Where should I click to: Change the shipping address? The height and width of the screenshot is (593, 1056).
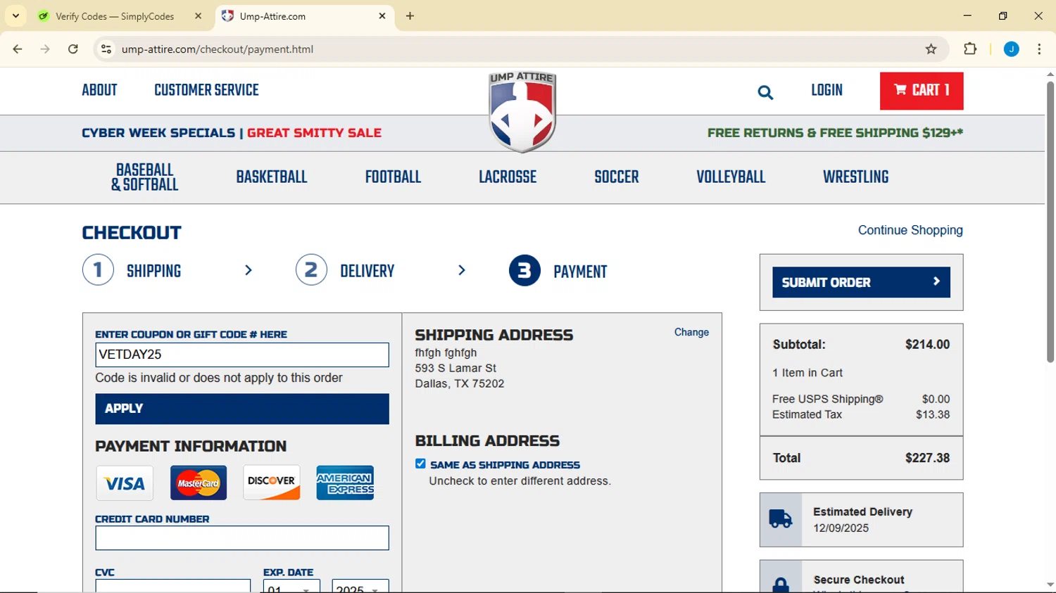[691, 332]
